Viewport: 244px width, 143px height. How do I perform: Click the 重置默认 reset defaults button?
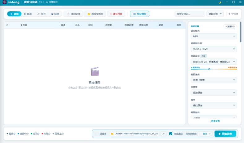pyautogui.click(x=230, y=27)
